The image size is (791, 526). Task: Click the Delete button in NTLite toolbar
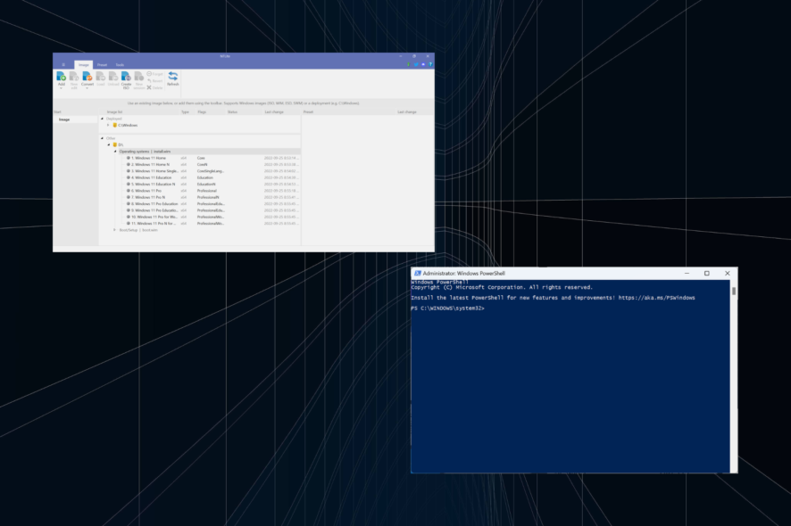coord(154,87)
